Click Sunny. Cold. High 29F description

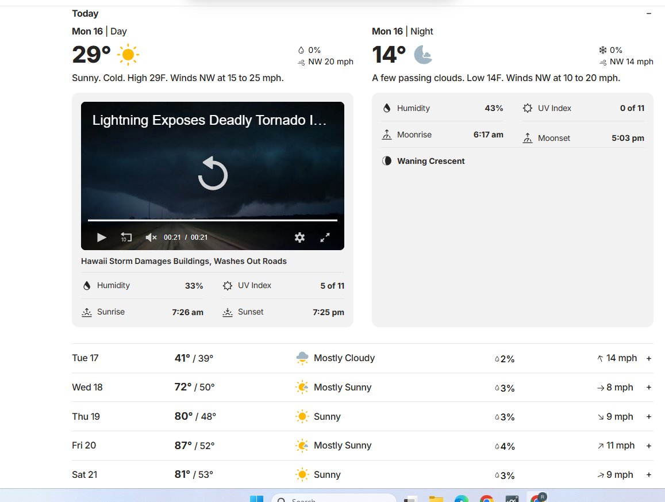[178, 78]
